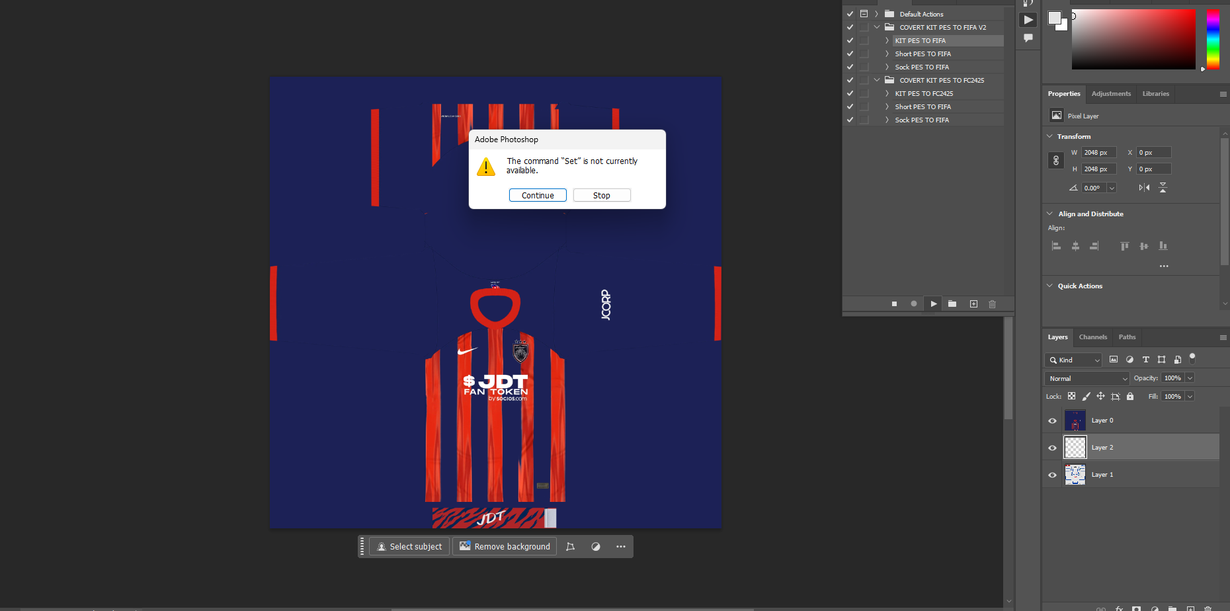Image resolution: width=1230 pixels, height=611 pixels.
Task: Click the Begin recording circle button
Action: 914,304
